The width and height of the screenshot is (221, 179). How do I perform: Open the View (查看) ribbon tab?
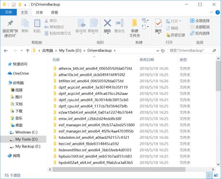tap(55, 13)
